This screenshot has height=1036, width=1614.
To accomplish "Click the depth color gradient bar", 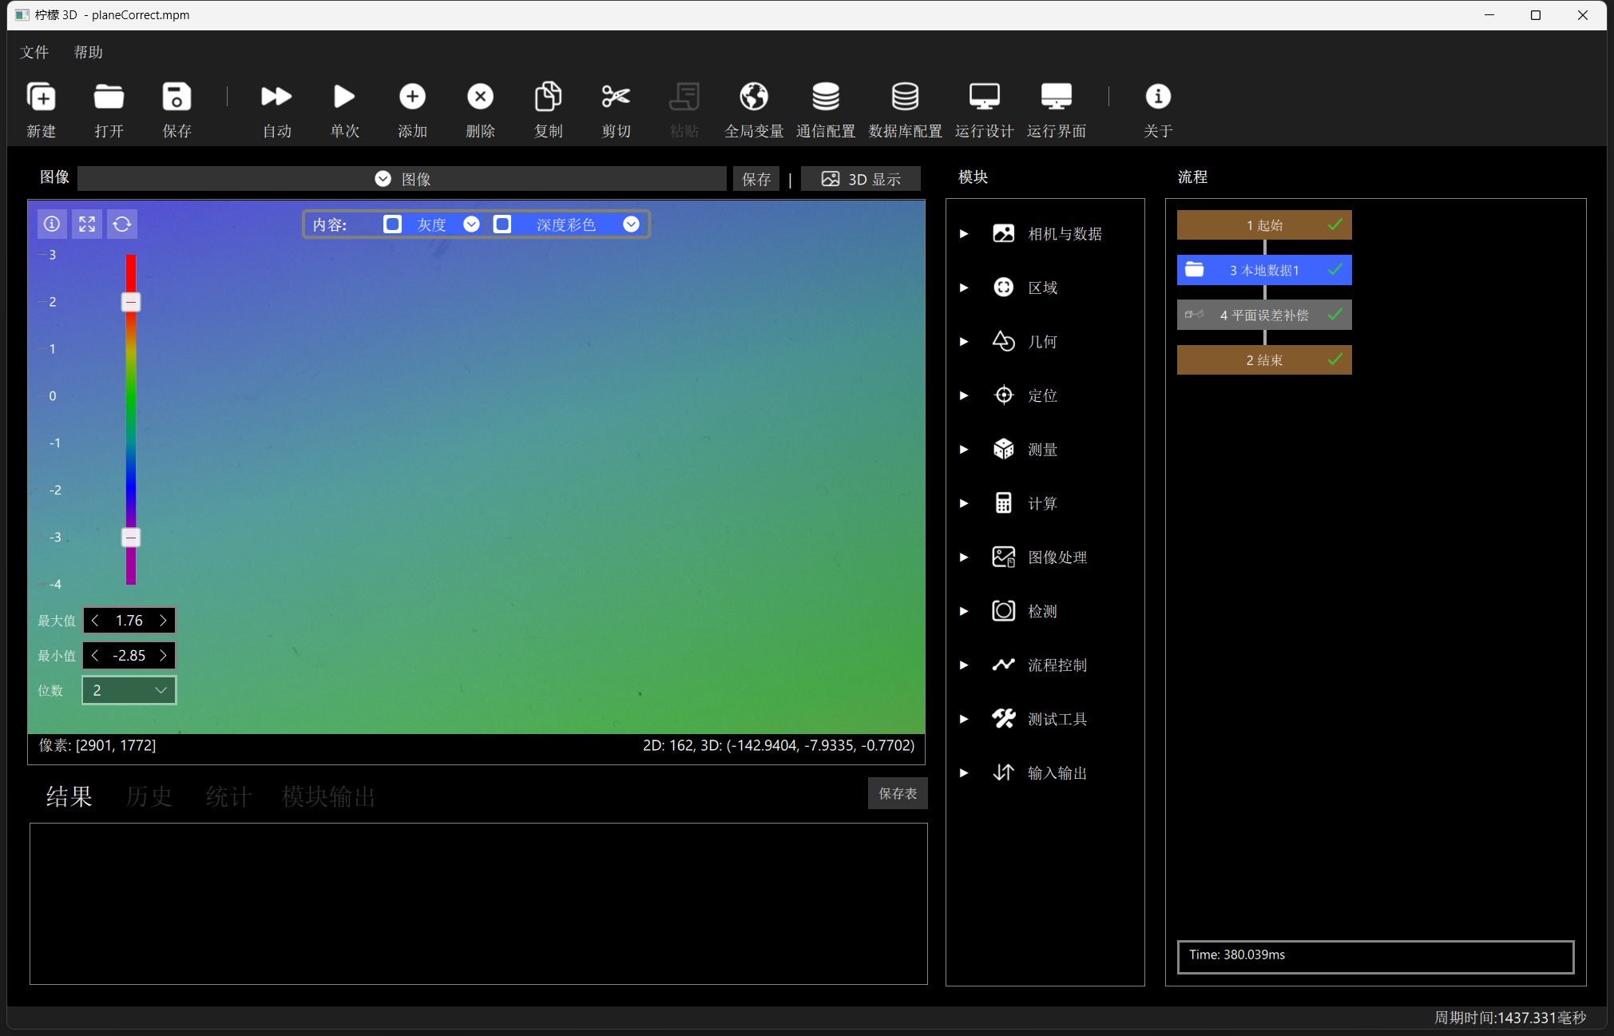I will pos(131,419).
